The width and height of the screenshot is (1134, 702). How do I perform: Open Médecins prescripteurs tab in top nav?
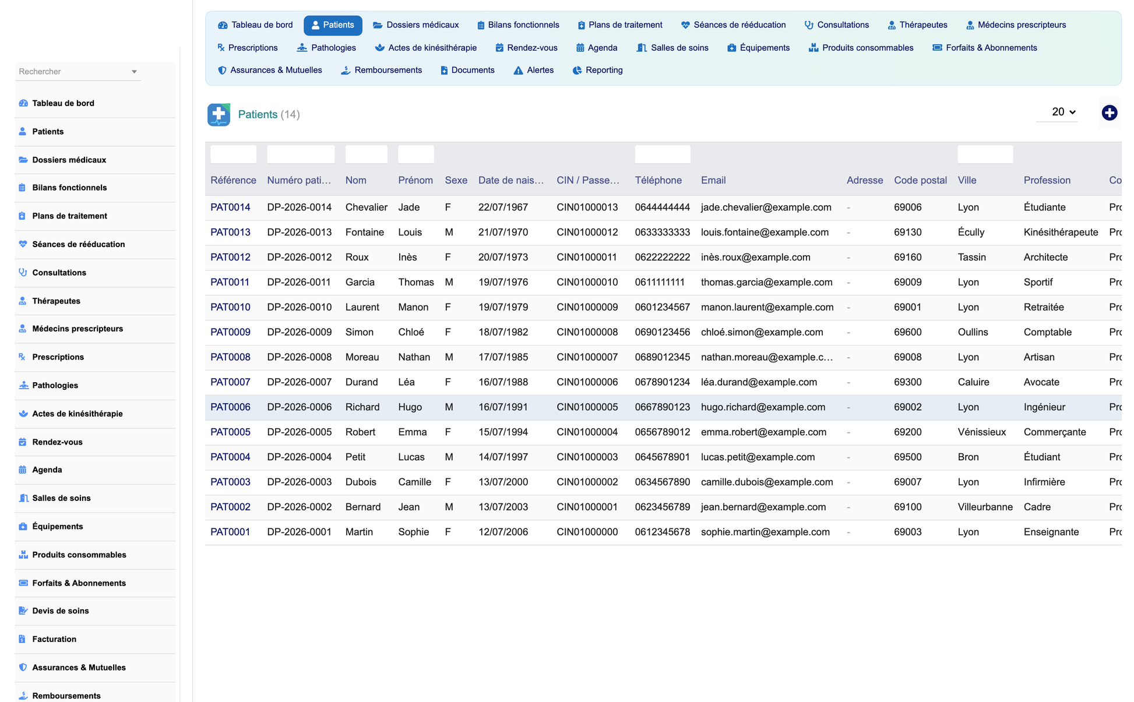1016,25
